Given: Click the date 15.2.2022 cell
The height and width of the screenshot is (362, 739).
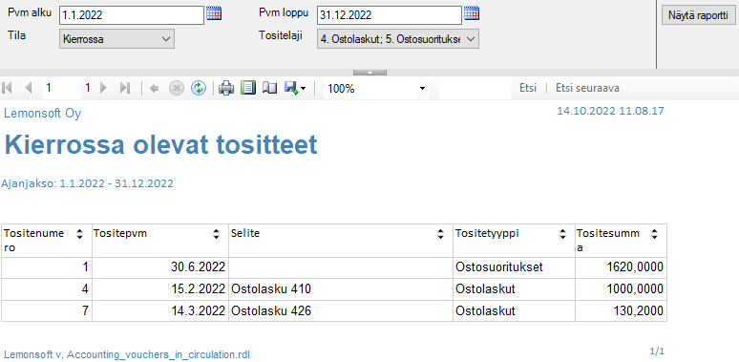Looking at the screenshot, I should 160,289.
